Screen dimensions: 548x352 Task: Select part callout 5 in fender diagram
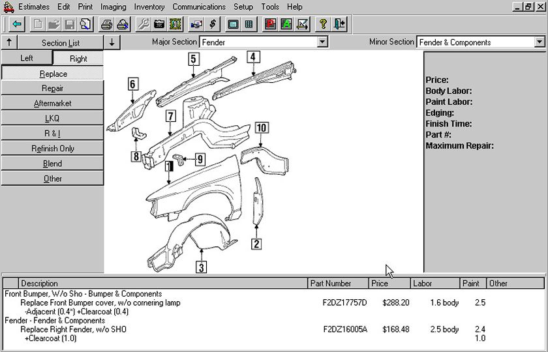pyautogui.click(x=193, y=59)
